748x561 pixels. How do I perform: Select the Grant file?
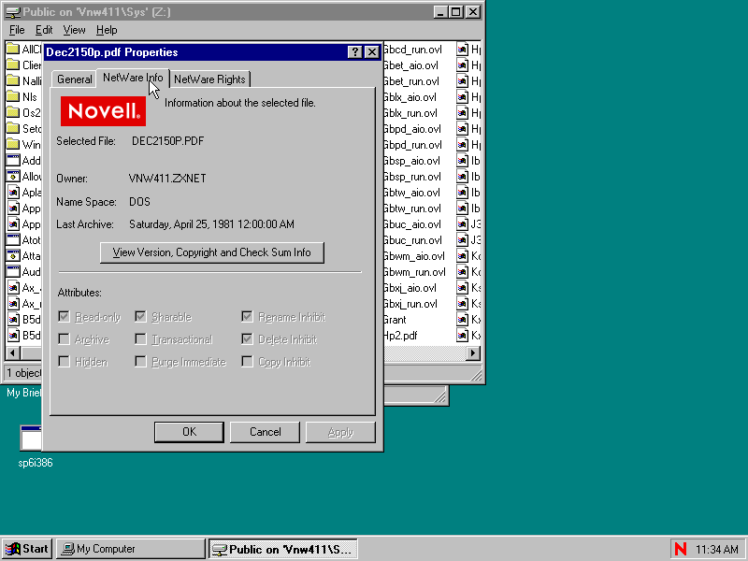396,320
